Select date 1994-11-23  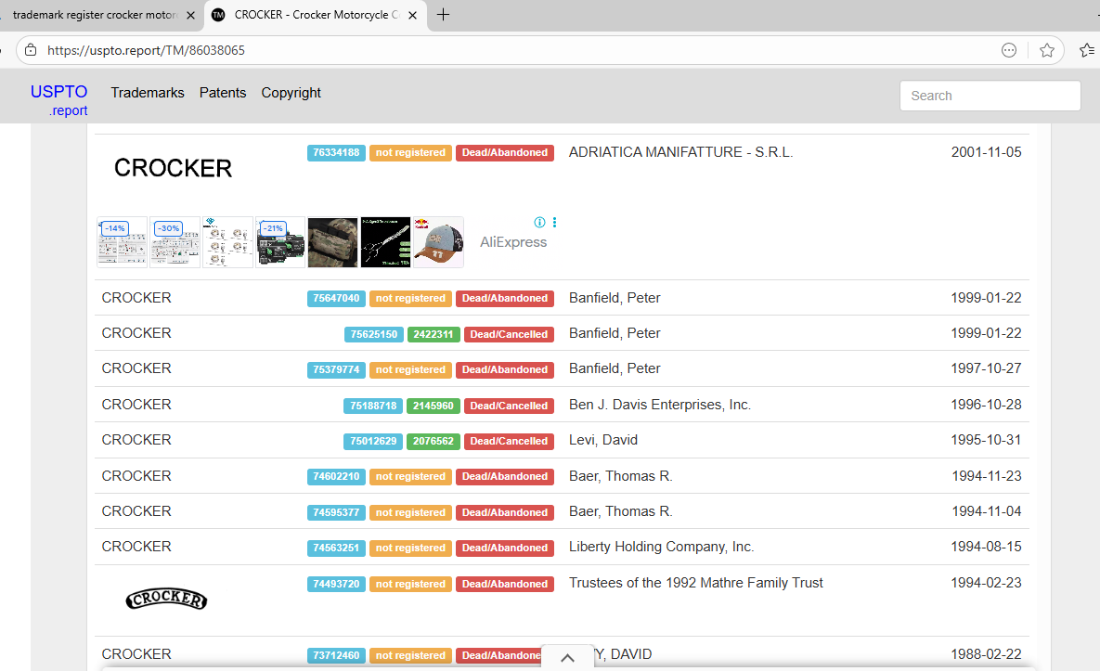click(x=986, y=476)
